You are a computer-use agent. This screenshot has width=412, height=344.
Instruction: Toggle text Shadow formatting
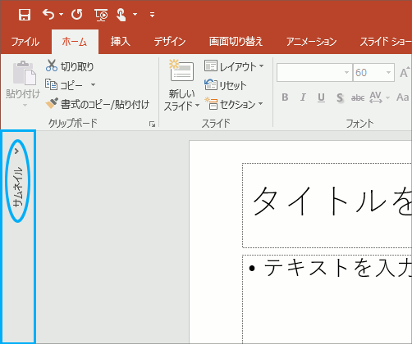pyautogui.click(x=340, y=97)
